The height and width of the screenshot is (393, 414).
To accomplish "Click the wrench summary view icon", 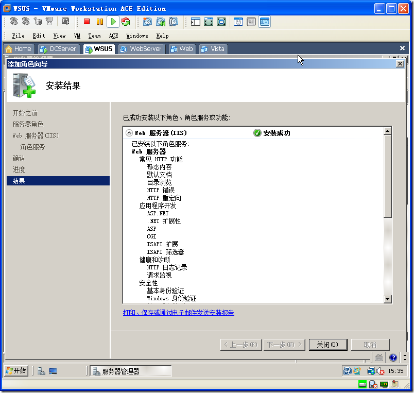I will [x=238, y=22].
